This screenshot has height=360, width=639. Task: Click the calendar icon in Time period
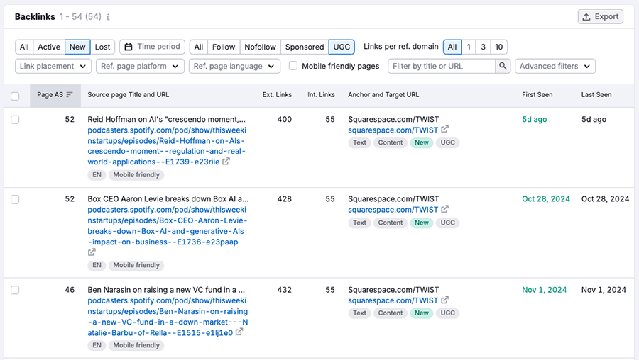click(129, 47)
